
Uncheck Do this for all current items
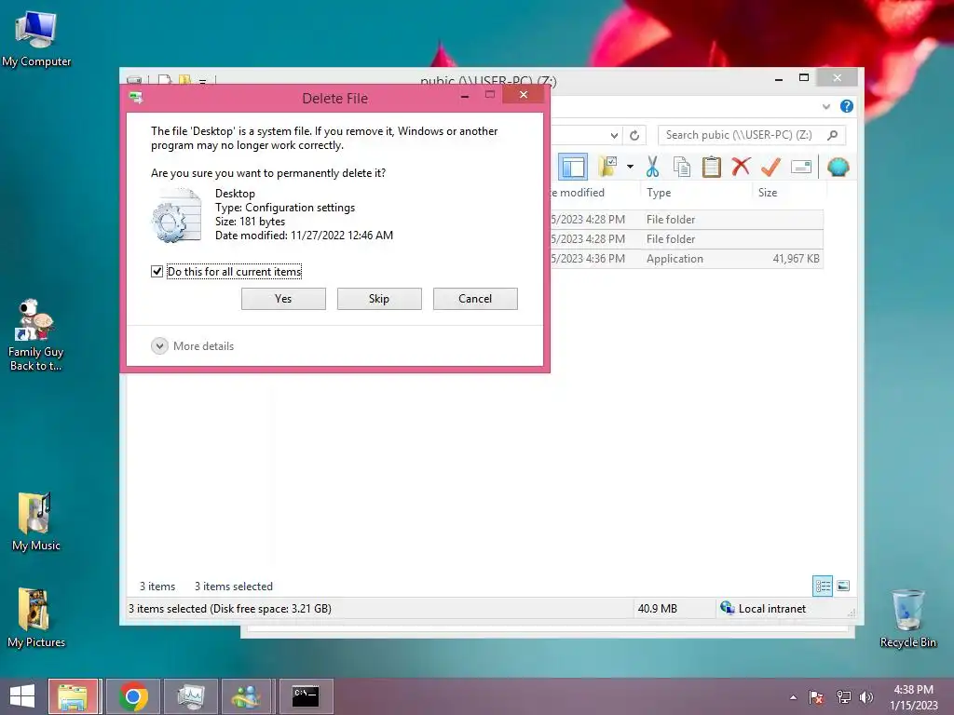157,271
